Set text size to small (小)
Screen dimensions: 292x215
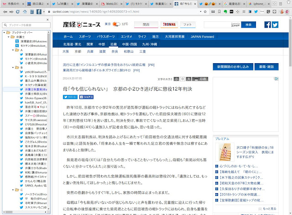point(177,79)
